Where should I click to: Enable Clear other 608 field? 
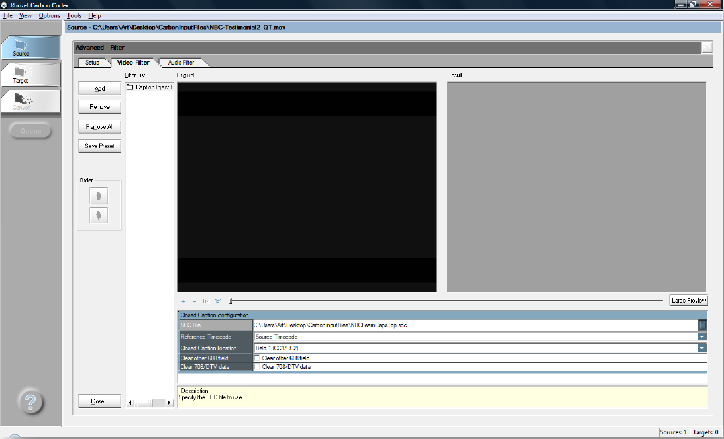258,358
